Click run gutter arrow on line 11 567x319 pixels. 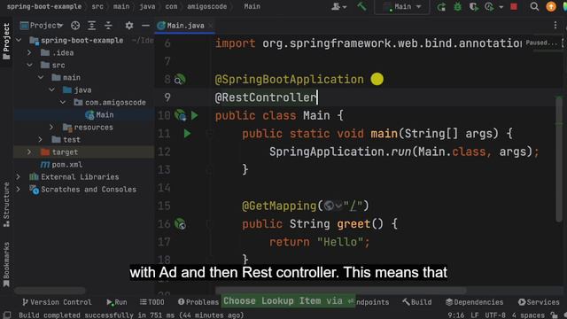[x=187, y=134]
